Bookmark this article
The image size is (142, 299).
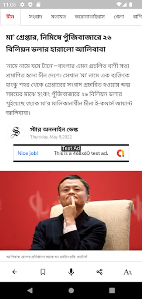pos(43,272)
